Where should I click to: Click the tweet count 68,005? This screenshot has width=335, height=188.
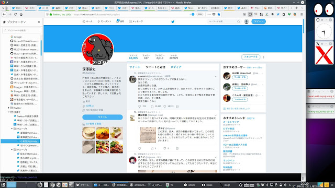133,58
